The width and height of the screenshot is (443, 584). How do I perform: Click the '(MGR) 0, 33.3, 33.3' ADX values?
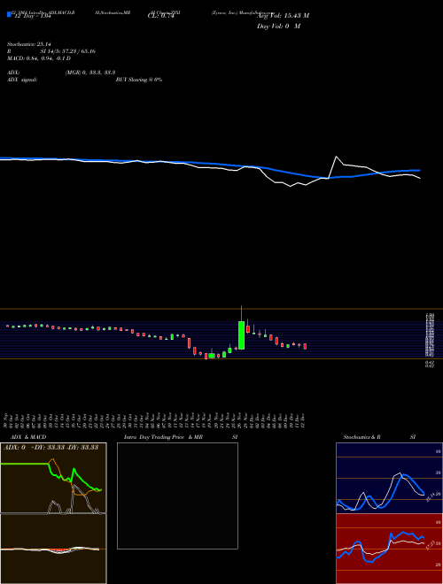[90, 73]
